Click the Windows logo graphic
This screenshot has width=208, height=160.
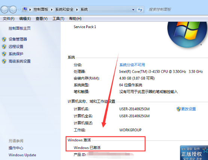(x=187, y=35)
